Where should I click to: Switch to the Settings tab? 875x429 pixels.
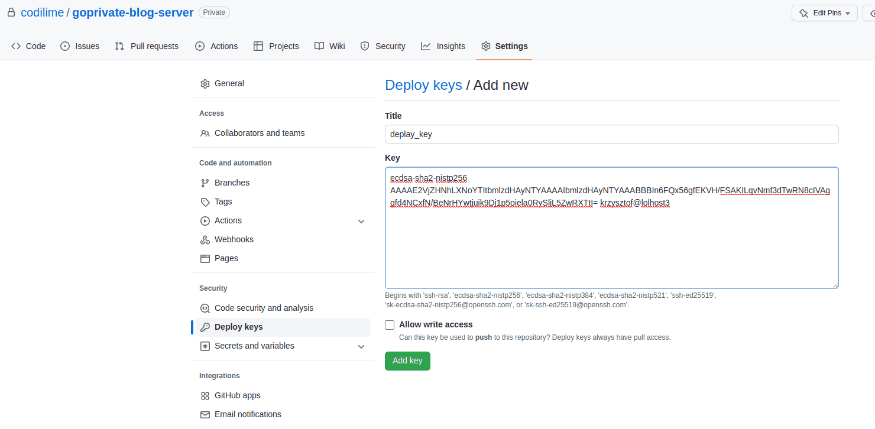coord(504,45)
